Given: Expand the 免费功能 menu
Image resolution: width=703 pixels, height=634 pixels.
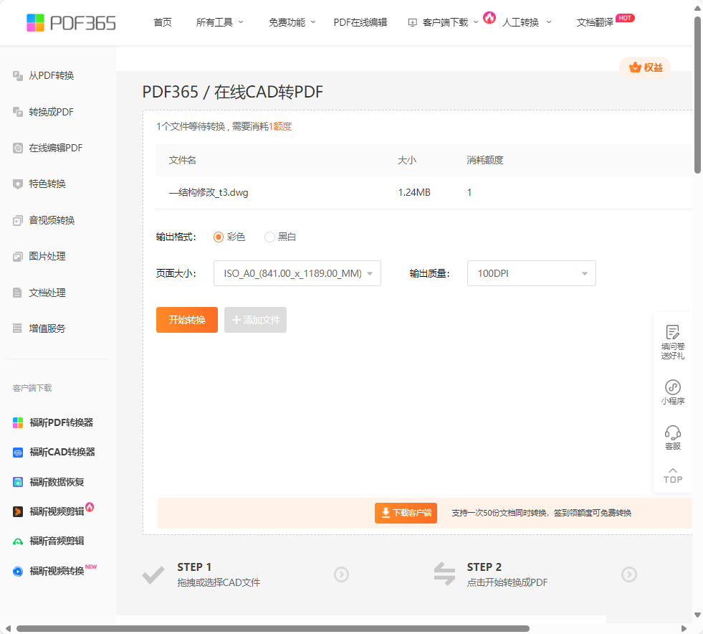Looking at the screenshot, I should 292,22.
